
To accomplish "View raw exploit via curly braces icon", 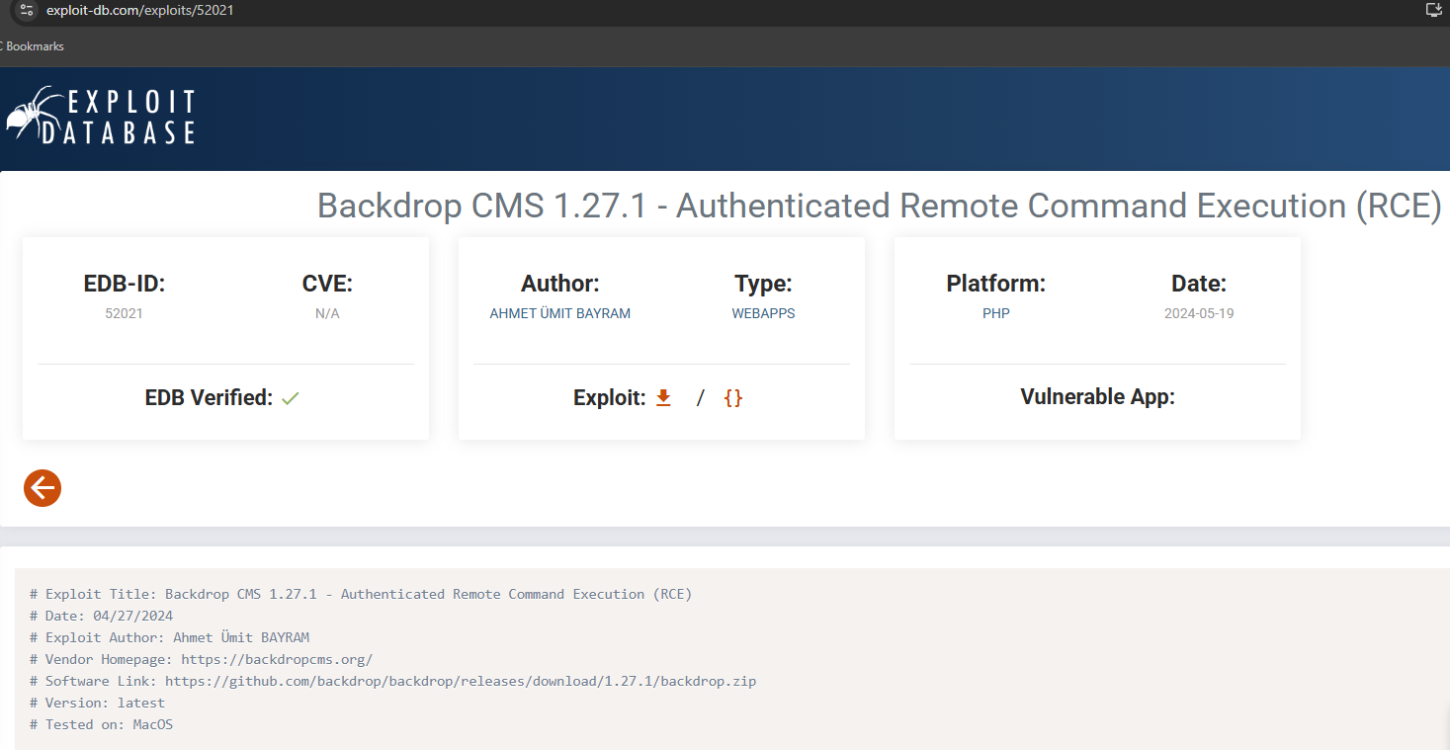I will click(x=732, y=397).
